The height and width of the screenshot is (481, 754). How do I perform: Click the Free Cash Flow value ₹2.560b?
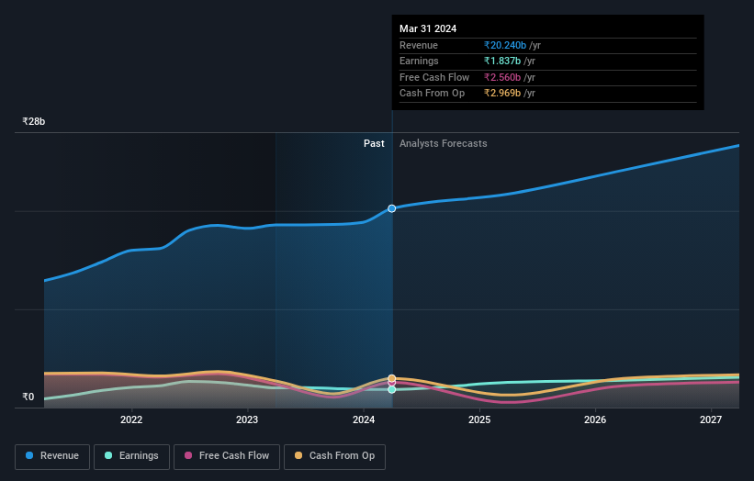(x=502, y=77)
